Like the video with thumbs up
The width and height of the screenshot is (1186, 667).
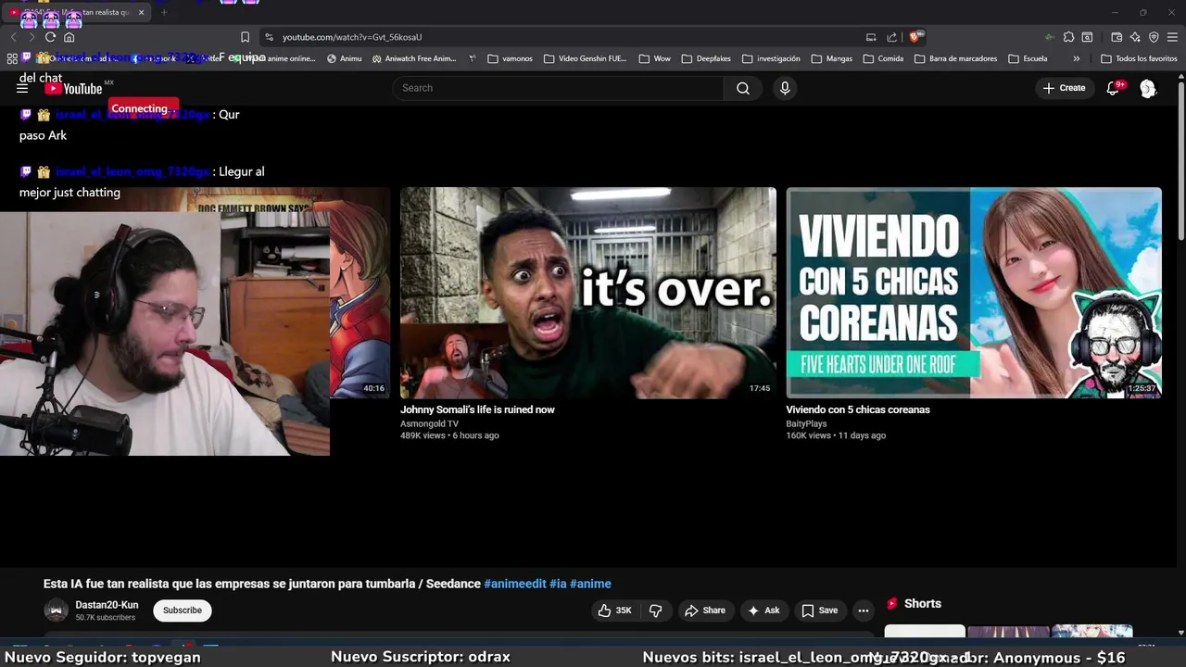point(615,610)
